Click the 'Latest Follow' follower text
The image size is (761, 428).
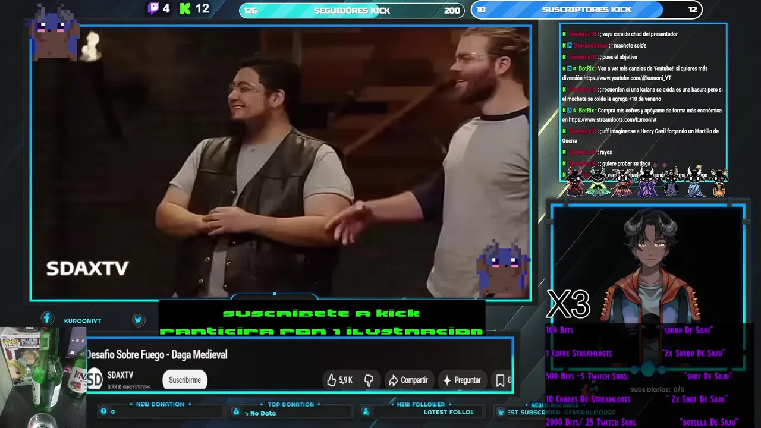tap(449, 412)
